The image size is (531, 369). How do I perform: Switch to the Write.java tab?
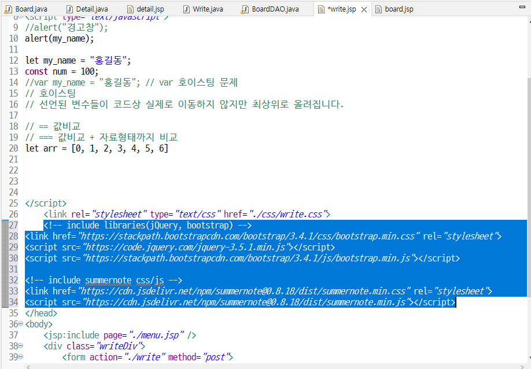click(203, 9)
